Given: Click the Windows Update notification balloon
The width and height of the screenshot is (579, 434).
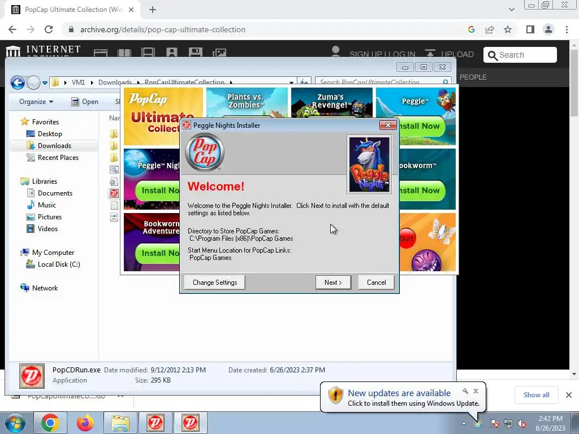Looking at the screenshot, I should click(403, 397).
